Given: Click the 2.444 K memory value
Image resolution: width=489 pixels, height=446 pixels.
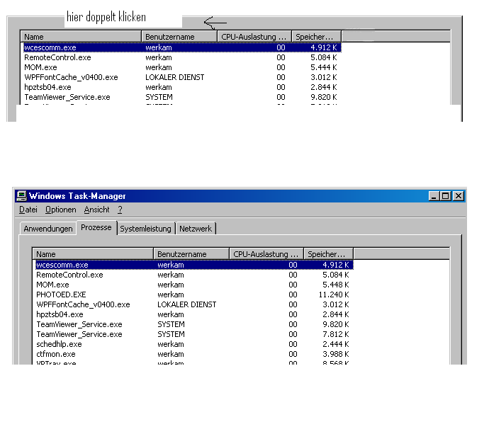Looking at the screenshot, I should [x=336, y=344].
